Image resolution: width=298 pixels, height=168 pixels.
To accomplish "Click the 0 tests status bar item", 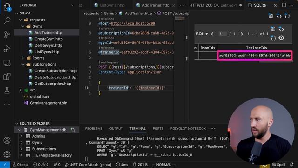I will (x=20, y=165).
